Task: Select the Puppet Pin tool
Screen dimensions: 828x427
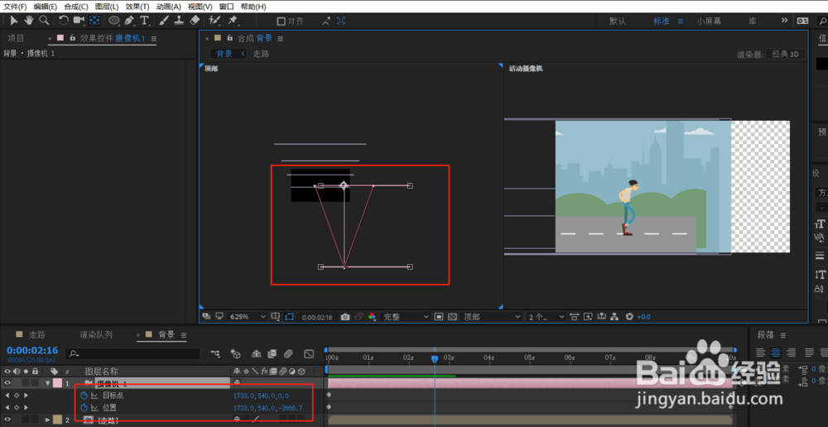Action: [233, 21]
